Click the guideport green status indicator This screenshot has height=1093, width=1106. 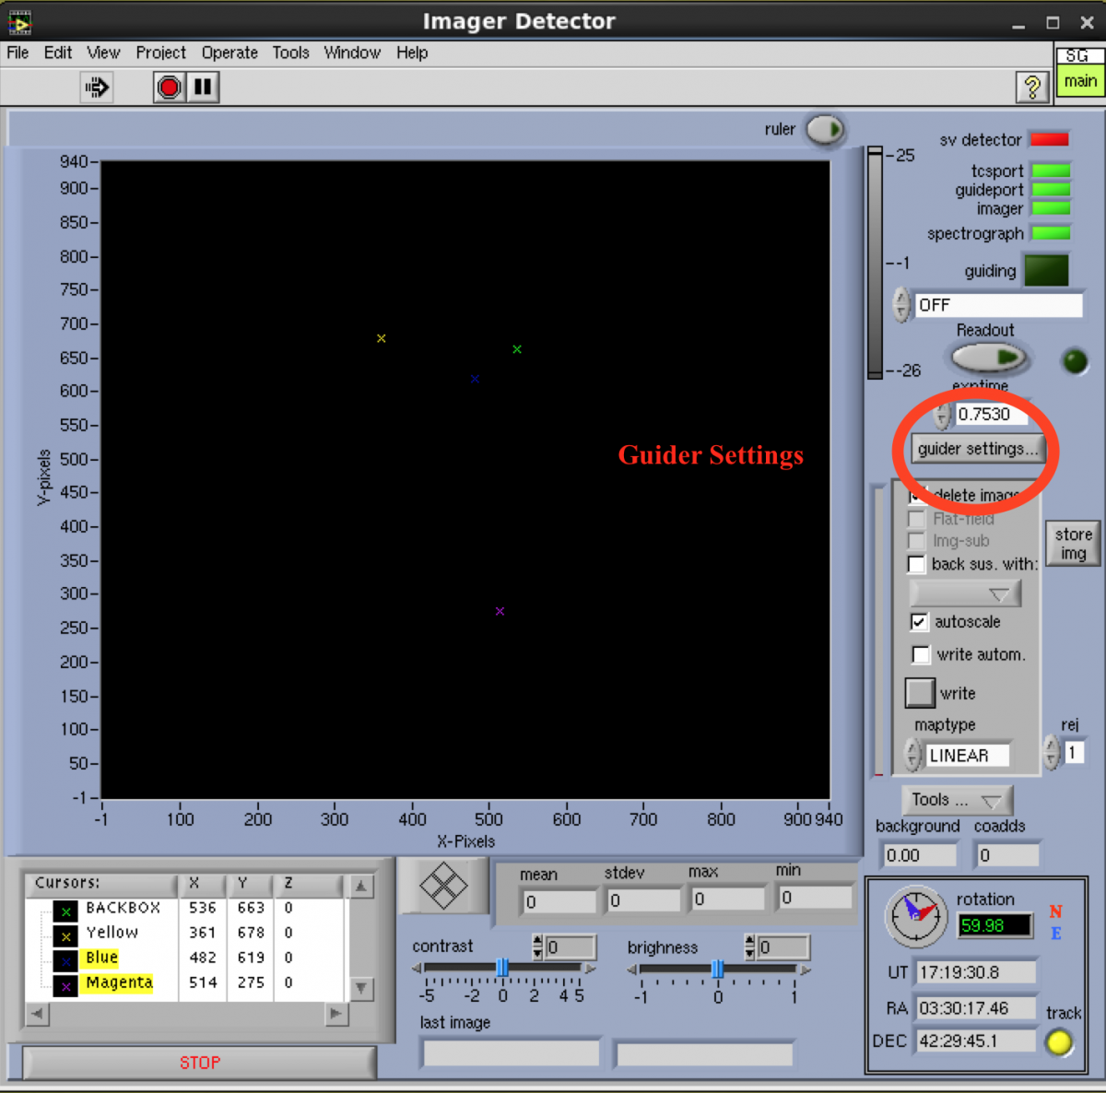[x=1051, y=190]
